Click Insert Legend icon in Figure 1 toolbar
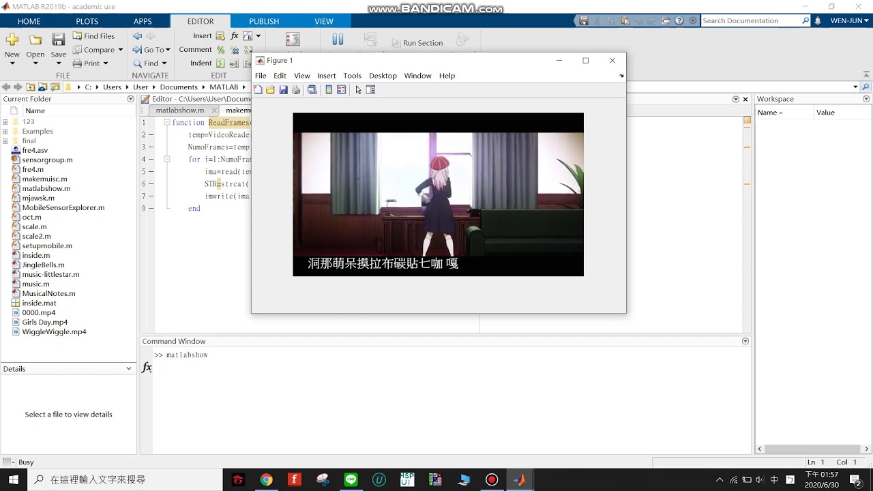The image size is (873, 491). 341,90
